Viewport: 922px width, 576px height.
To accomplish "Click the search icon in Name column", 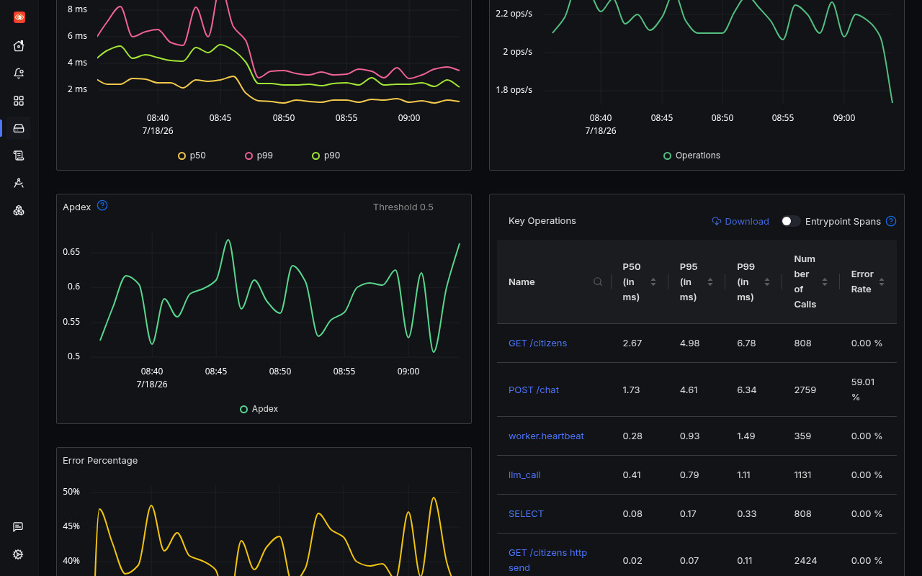I will pyautogui.click(x=598, y=282).
